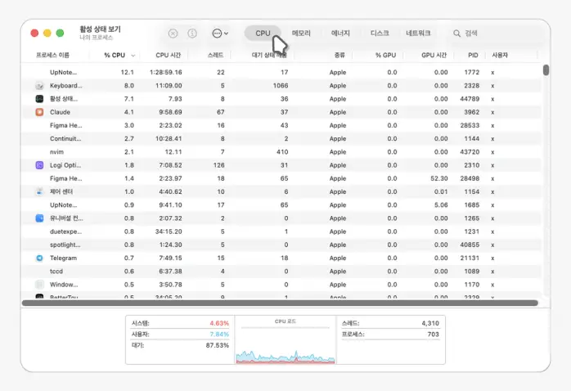This screenshot has width=571, height=391.
Task: Open the process info toolbar icon
Action: [192, 34]
